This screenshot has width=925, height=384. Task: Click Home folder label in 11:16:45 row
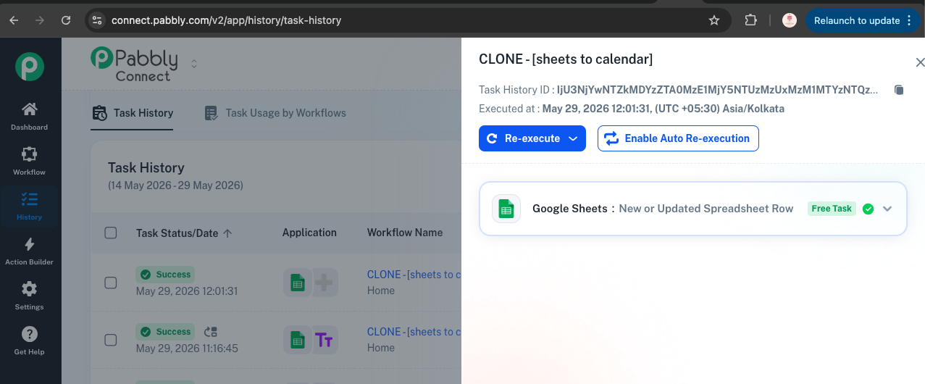click(x=381, y=348)
